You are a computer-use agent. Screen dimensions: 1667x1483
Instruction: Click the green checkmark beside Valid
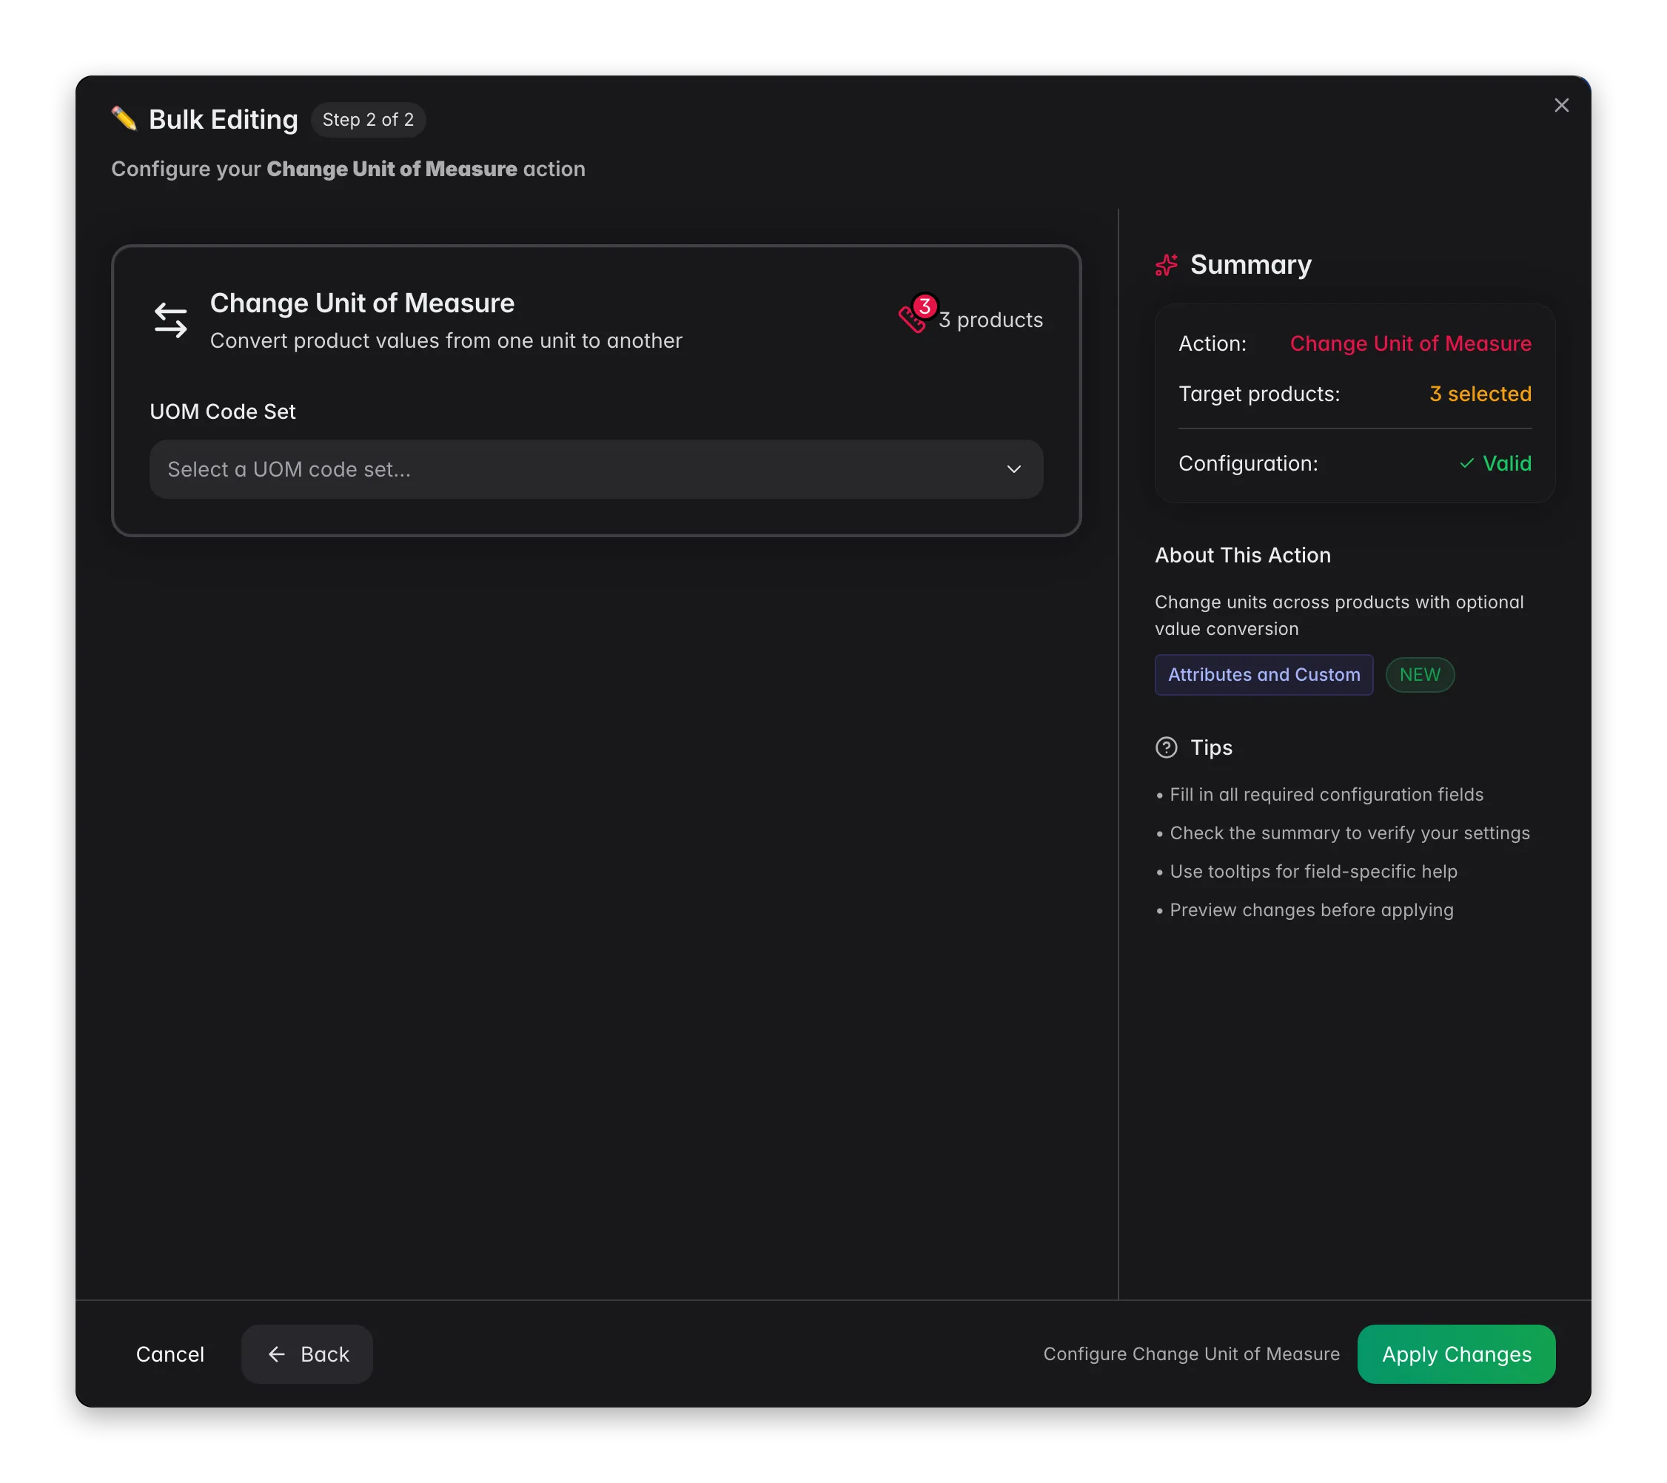(x=1466, y=463)
